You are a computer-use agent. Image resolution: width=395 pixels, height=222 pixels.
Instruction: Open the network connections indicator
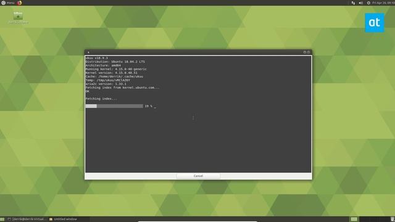tap(353, 2)
